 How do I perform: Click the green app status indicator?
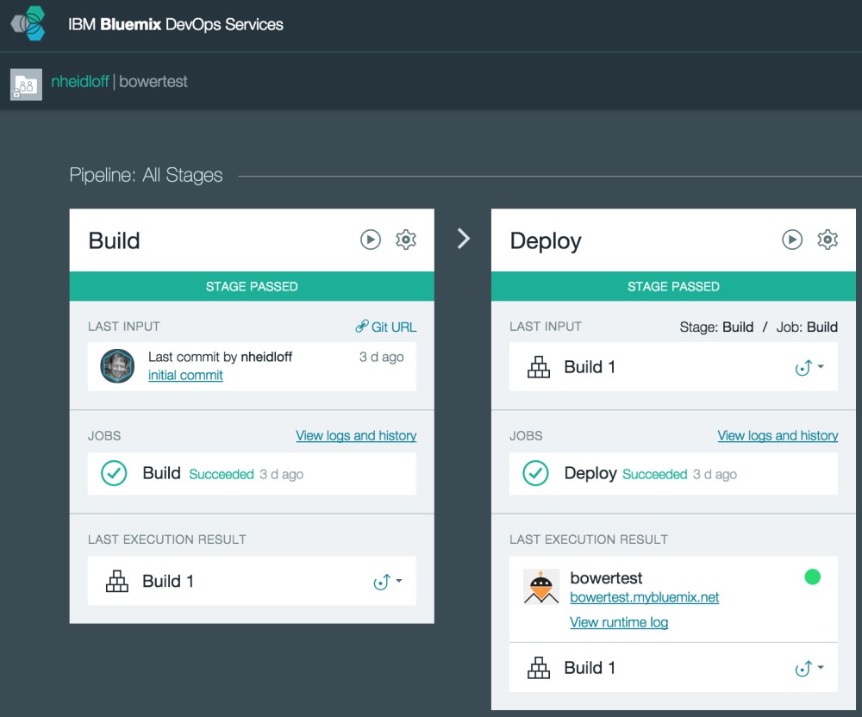click(813, 577)
